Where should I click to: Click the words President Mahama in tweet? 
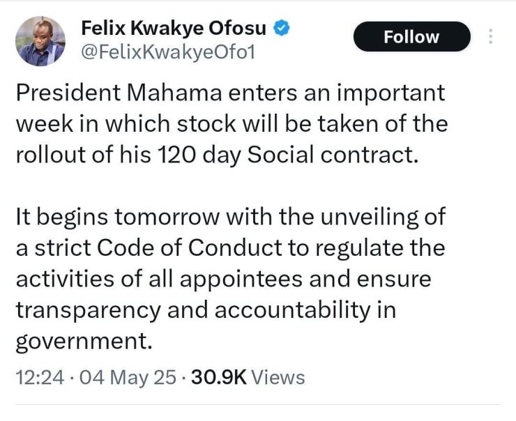click(119, 93)
